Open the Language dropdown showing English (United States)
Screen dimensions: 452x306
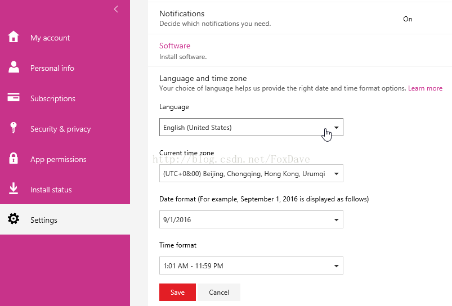click(251, 127)
